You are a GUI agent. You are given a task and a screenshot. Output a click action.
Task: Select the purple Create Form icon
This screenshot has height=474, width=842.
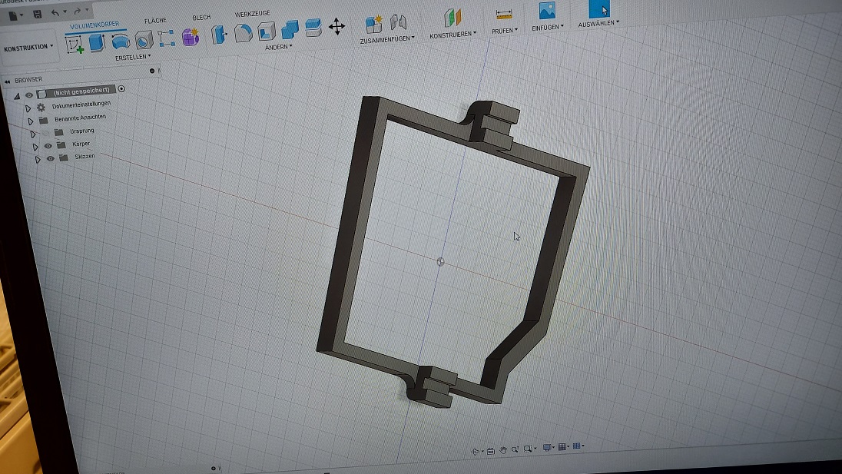[x=191, y=37]
